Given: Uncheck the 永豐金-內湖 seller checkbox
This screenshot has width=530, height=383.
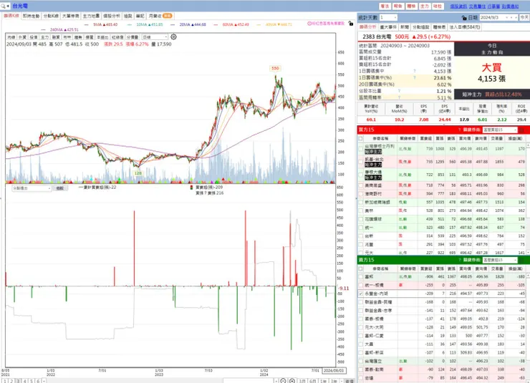Looking at the screenshot, I should (x=361, y=294).
